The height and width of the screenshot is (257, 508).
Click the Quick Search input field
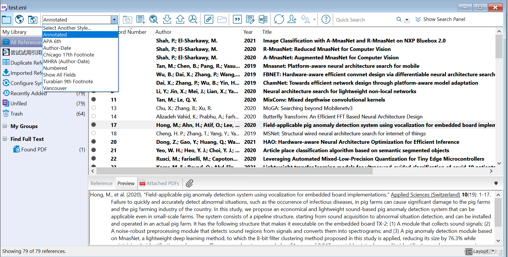tap(364, 20)
